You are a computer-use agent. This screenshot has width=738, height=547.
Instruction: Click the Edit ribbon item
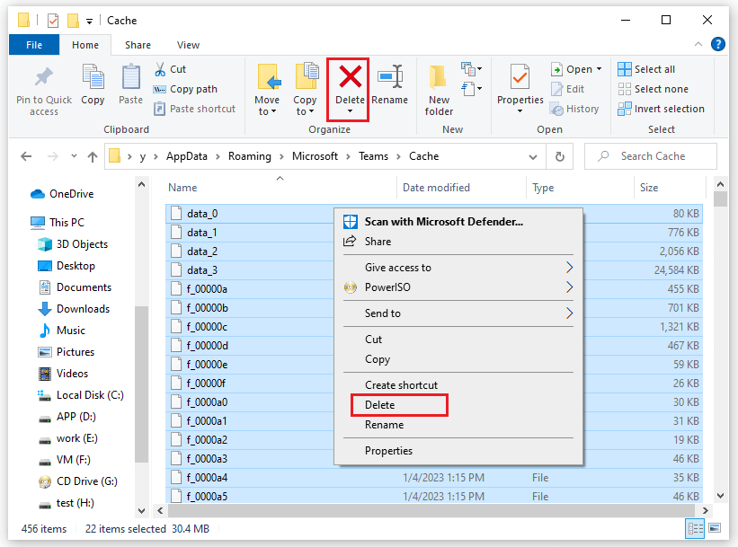[x=567, y=89]
